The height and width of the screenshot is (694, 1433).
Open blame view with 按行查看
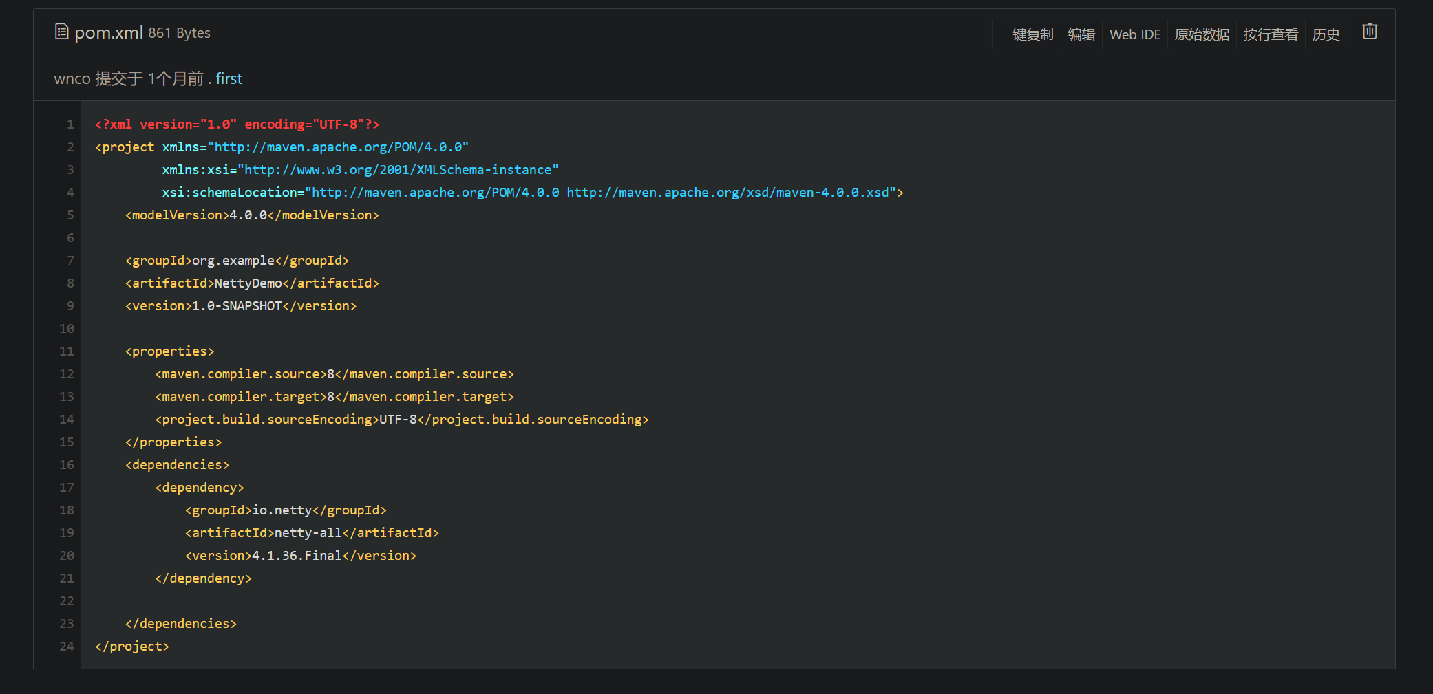click(x=1271, y=34)
